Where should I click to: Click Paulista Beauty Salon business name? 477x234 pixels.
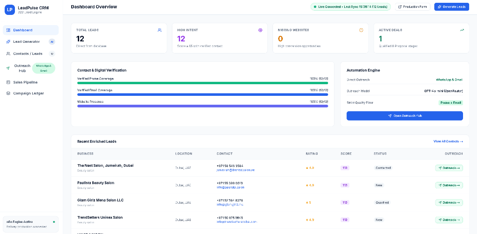coord(96,183)
